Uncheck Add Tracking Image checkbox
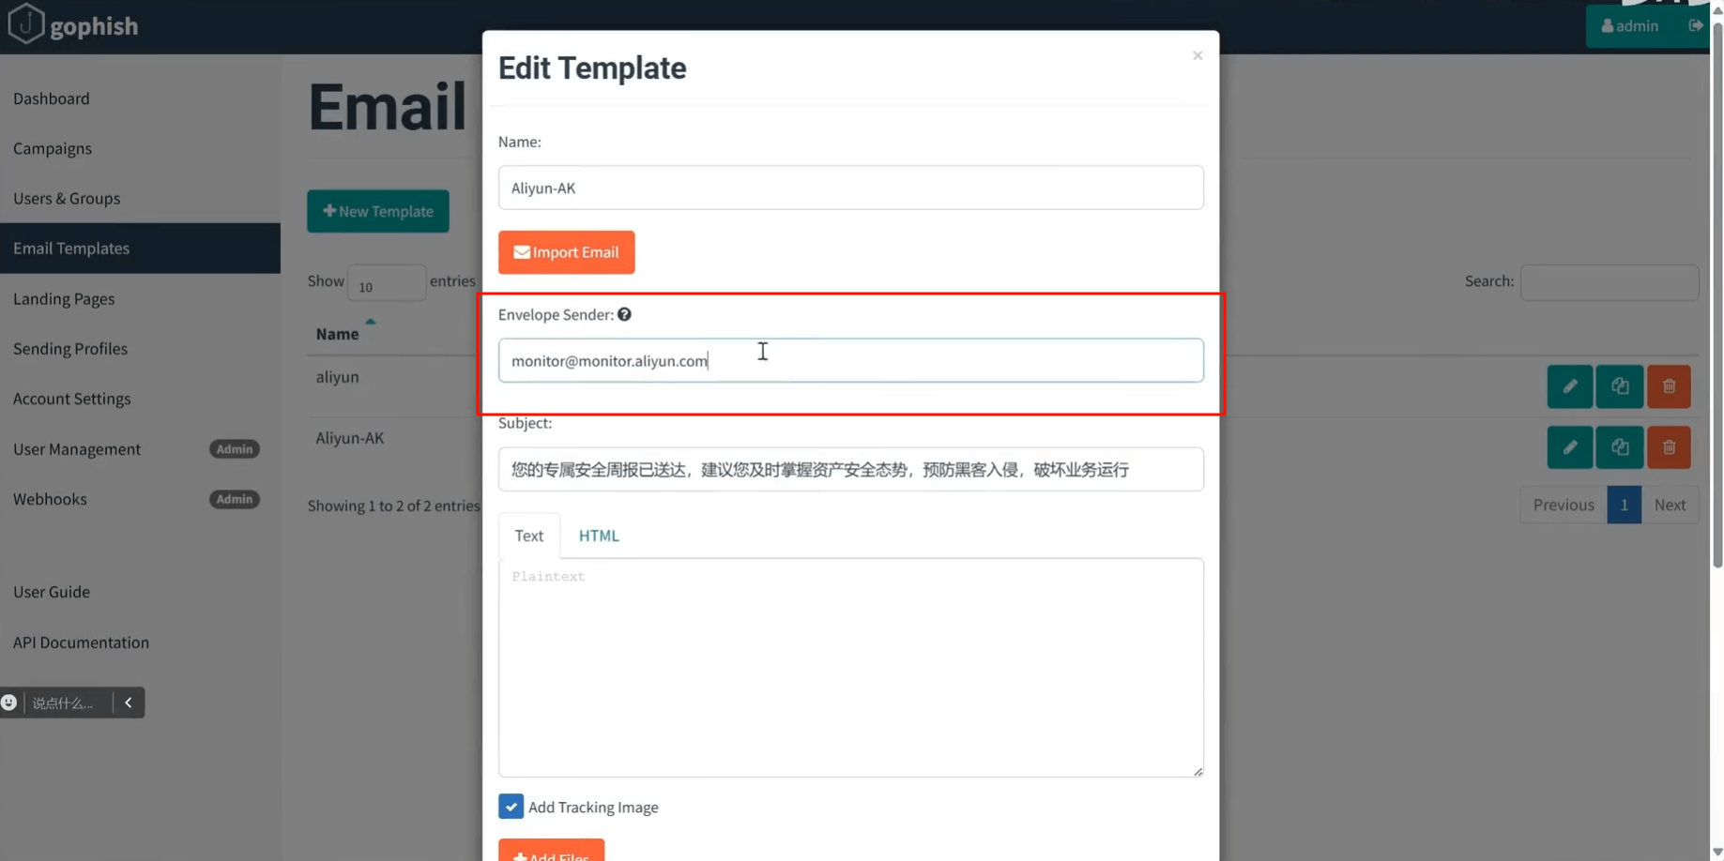This screenshot has height=861, width=1724. 511,807
